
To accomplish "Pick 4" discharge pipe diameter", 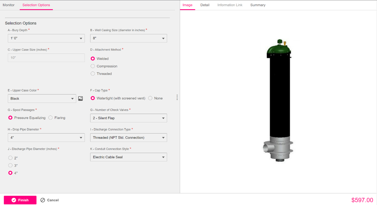I will (x=10, y=173).
